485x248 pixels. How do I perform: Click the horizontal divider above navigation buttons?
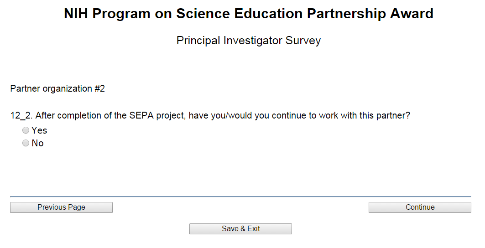(240, 196)
